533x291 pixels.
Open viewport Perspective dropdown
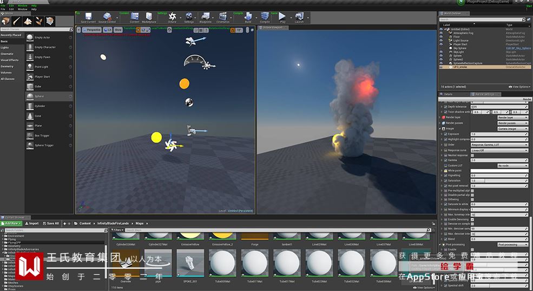(x=92, y=30)
